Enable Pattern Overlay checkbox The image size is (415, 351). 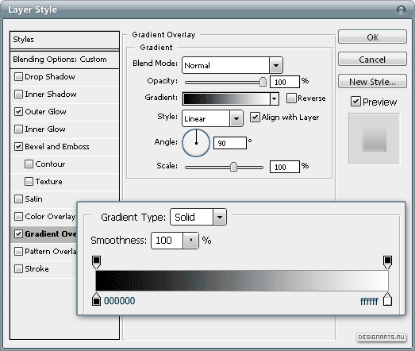(x=18, y=252)
